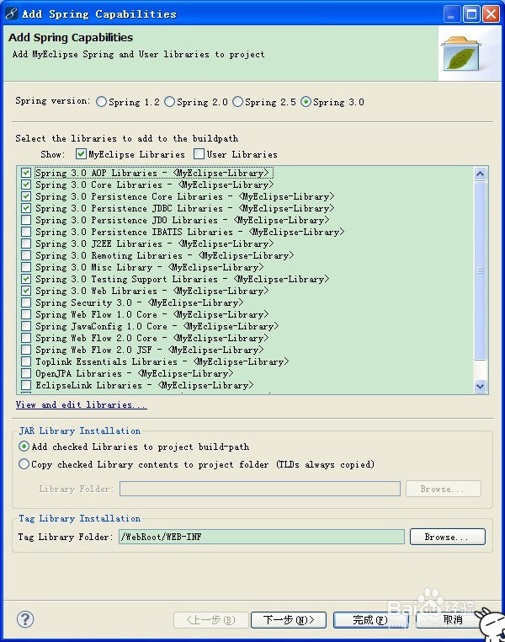Image resolution: width=505 pixels, height=642 pixels.
Task: Check Spring 3.0 Persistence IBATIS Libraries
Action: [26, 232]
